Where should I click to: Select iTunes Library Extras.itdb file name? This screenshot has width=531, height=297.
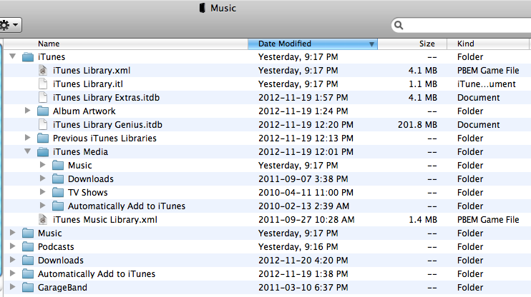click(x=106, y=97)
